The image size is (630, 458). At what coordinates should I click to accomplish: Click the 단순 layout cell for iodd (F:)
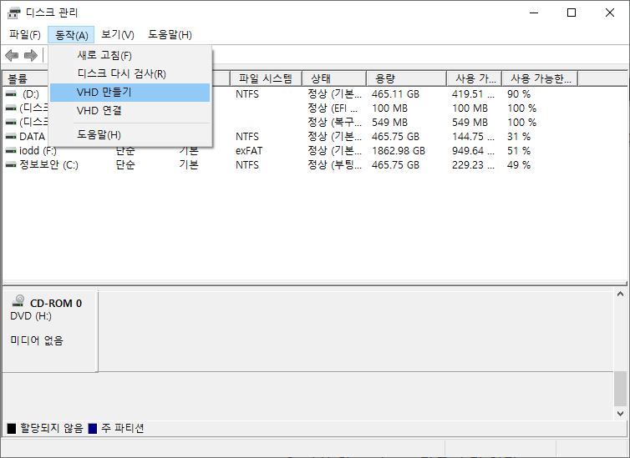coord(125,151)
